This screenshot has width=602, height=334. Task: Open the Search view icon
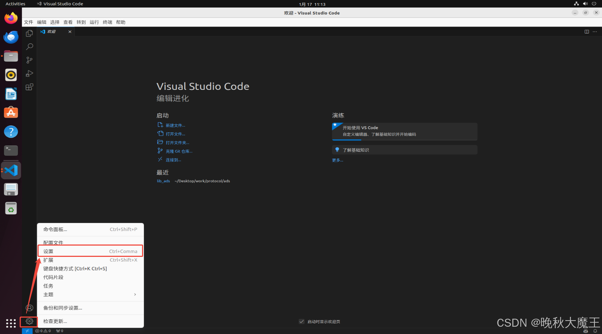tap(29, 47)
